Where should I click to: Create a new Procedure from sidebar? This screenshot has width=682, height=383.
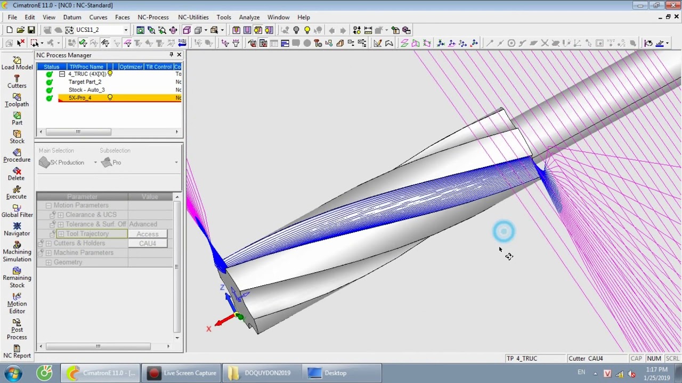pyautogui.click(x=17, y=155)
